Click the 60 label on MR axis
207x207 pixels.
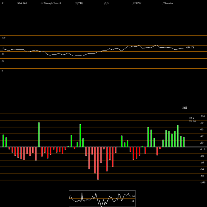click(202, 130)
